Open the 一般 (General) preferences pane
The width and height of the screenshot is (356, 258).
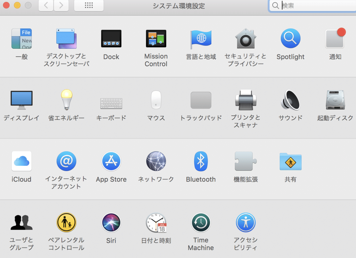click(x=22, y=39)
